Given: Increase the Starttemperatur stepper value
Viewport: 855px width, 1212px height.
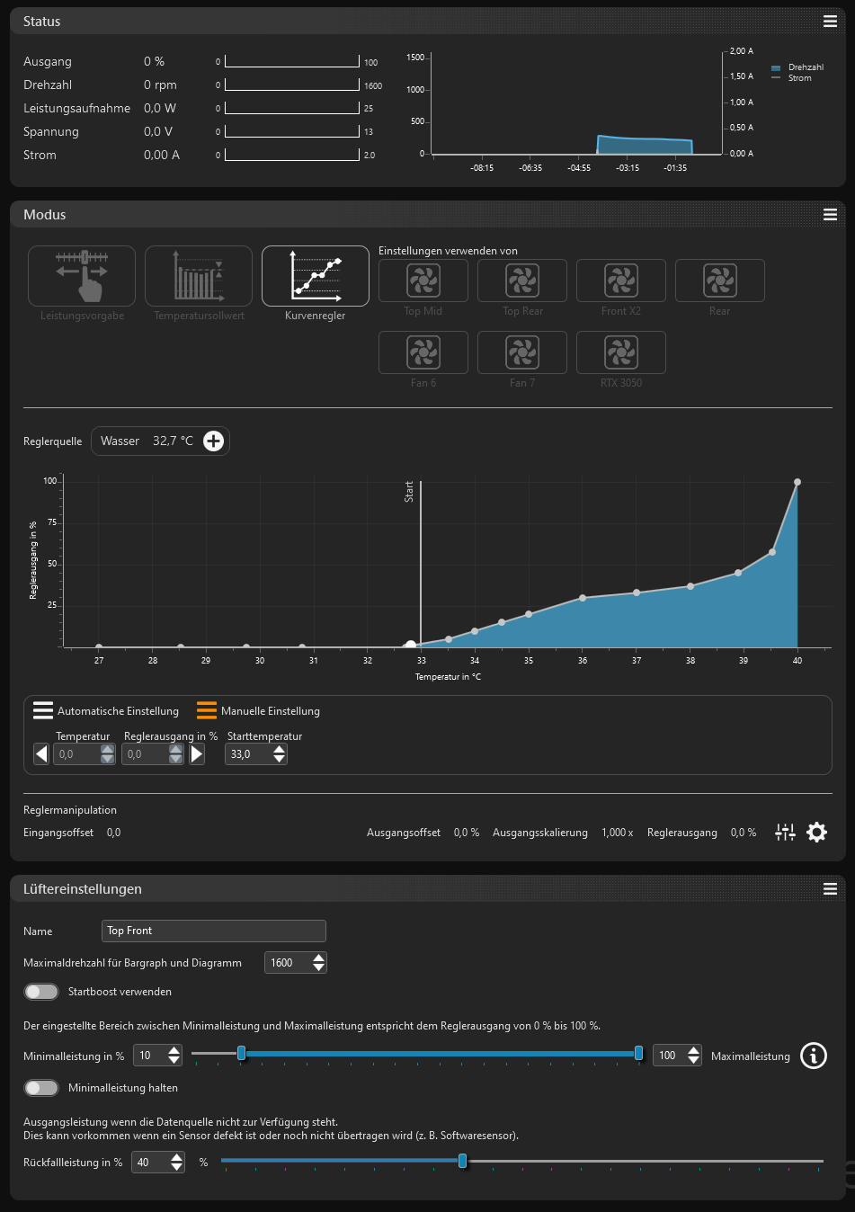Looking at the screenshot, I should 280,750.
